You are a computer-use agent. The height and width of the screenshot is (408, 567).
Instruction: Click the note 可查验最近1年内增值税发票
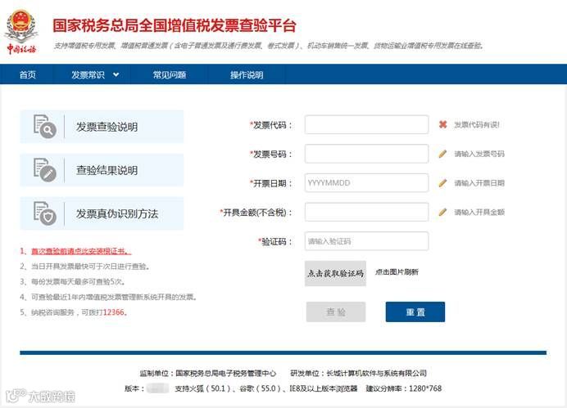109,297
